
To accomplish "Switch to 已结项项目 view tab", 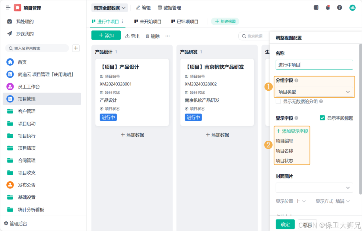I will point(185,21).
